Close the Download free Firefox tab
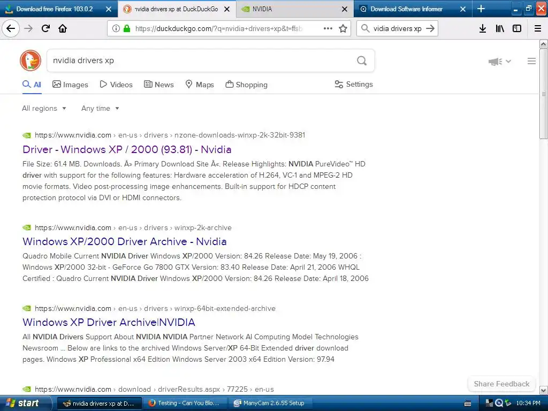Viewport: 548px width, 411px height. coord(109,9)
